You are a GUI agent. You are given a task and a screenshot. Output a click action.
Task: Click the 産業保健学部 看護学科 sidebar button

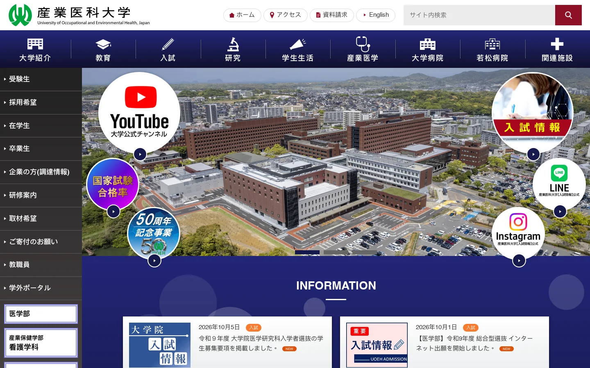click(41, 343)
